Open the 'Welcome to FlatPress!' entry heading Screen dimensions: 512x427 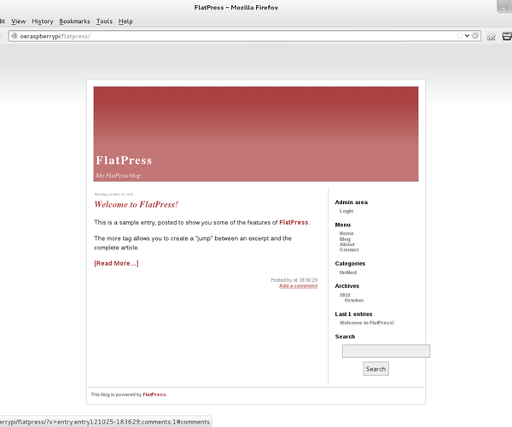[136, 204]
